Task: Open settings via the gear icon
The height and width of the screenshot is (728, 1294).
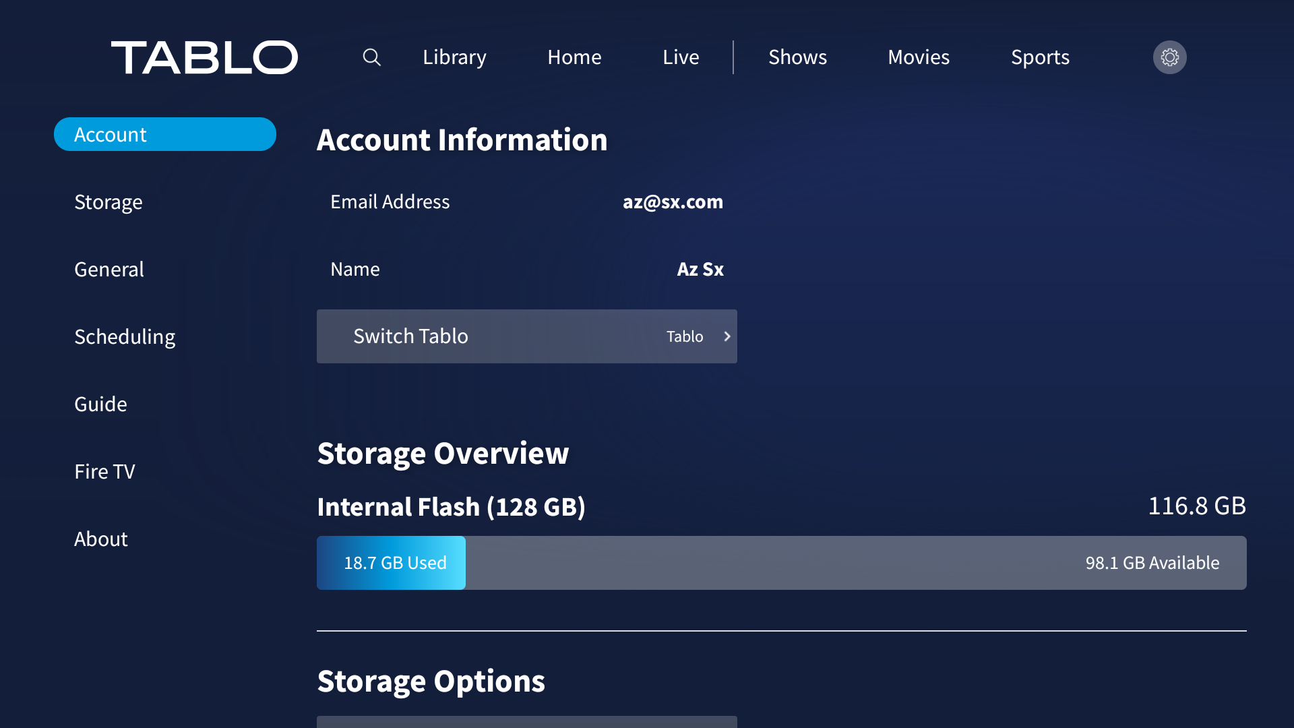Action: tap(1169, 57)
